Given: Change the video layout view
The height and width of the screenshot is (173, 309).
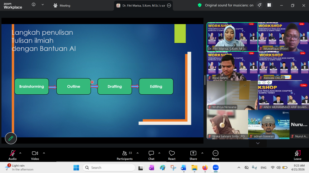Looking at the screenshot, I should [x=269, y=5].
